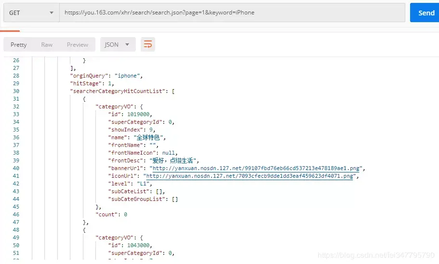
Task: Select the id value 1019000
Action: coord(138,114)
